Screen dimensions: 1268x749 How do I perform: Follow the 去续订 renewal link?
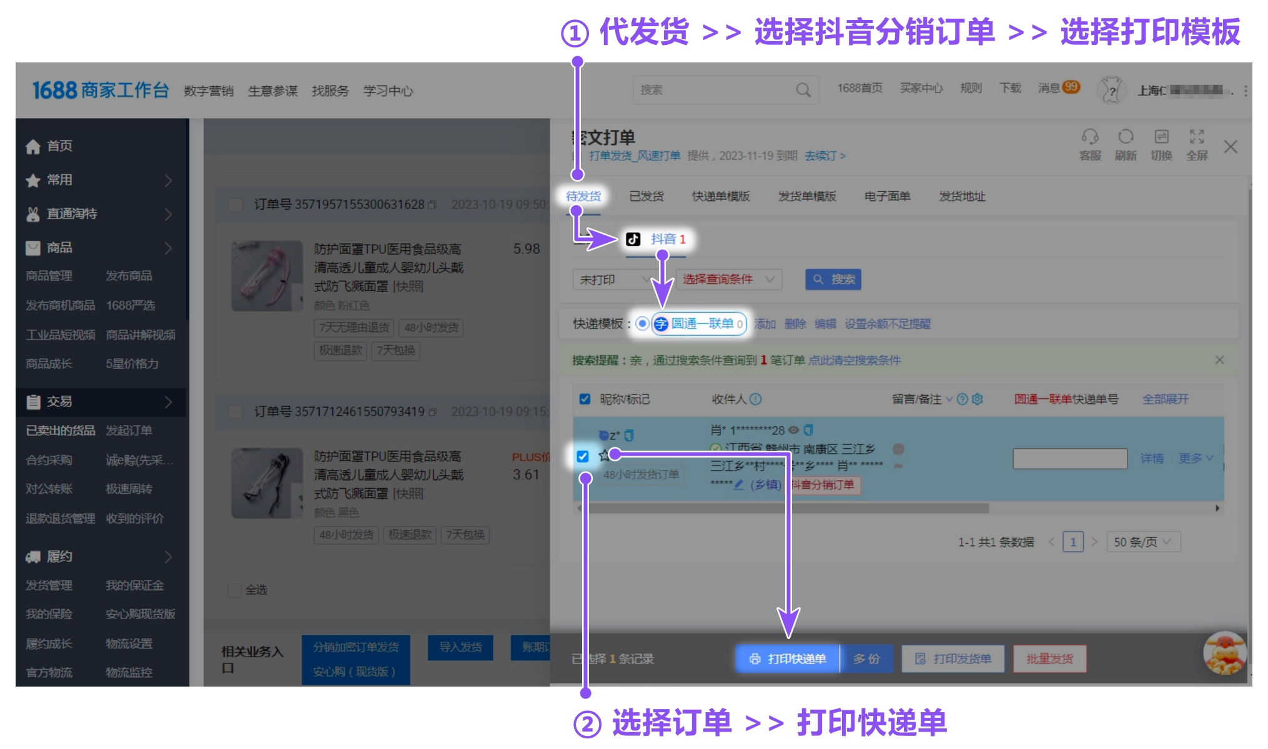(825, 156)
